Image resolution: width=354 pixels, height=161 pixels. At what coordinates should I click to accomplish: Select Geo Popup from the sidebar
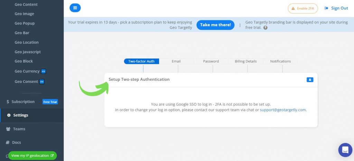point(25,23)
